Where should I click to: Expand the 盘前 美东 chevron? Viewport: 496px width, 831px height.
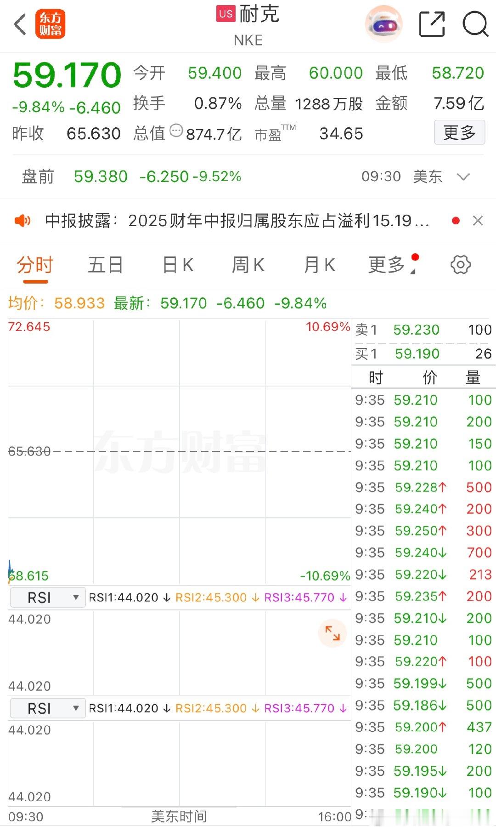(x=463, y=177)
